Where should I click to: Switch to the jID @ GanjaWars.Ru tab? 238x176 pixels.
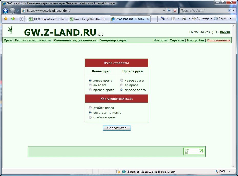pos(48,19)
